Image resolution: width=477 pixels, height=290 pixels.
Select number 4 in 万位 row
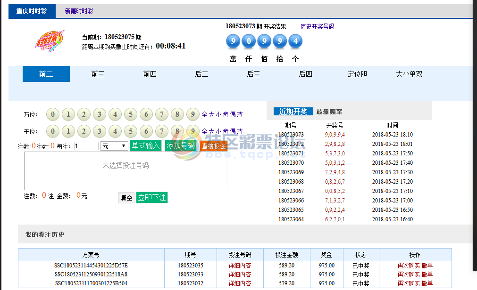coord(115,114)
